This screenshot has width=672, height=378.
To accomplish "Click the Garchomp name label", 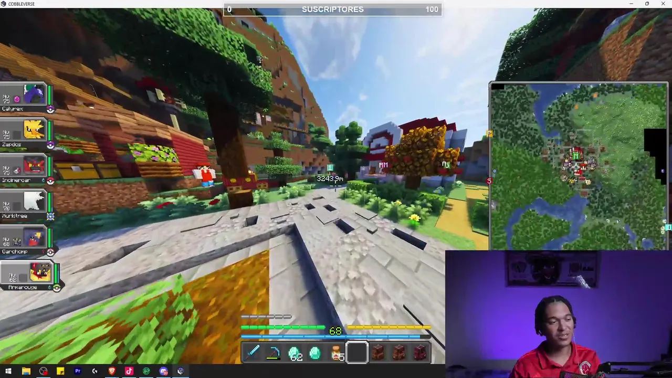I will (x=15, y=252).
